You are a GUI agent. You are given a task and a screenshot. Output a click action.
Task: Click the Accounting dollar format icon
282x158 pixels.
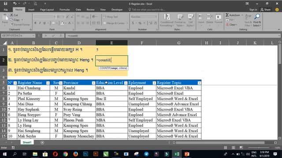pyautogui.click(x=133, y=23)
